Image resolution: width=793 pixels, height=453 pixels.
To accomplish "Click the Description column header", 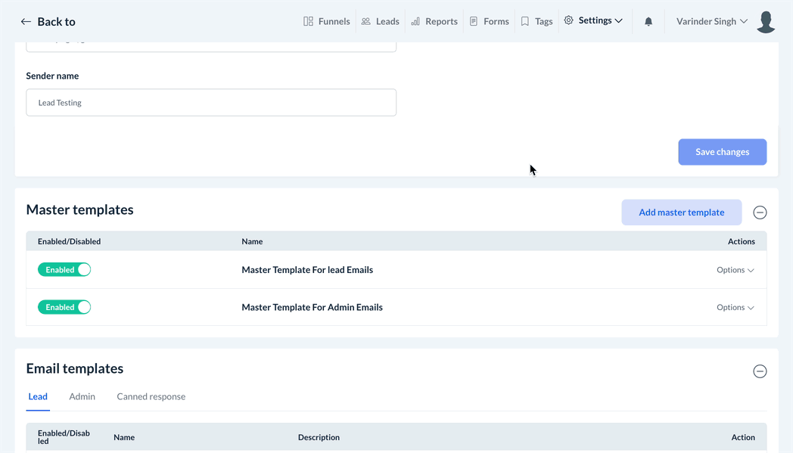I will pos(319,437).
